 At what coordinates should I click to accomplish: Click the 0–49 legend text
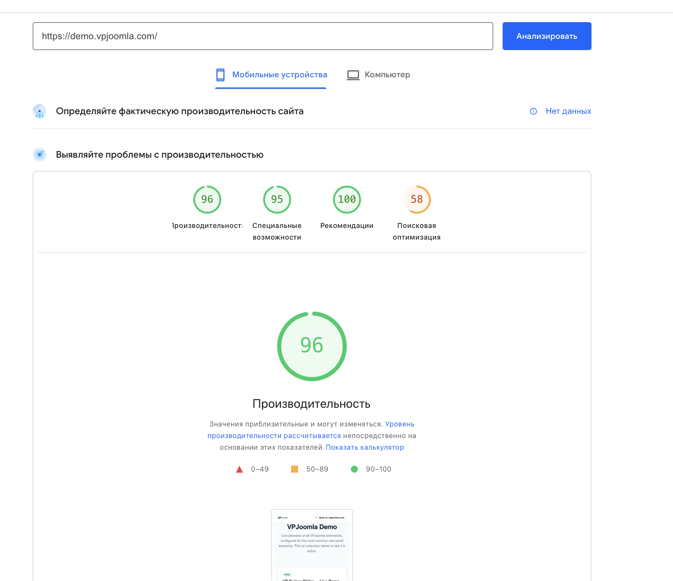260,469
